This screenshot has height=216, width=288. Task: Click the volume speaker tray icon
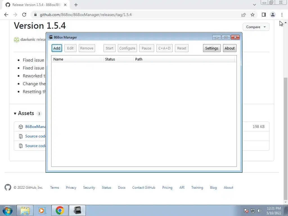pos(260,211)
